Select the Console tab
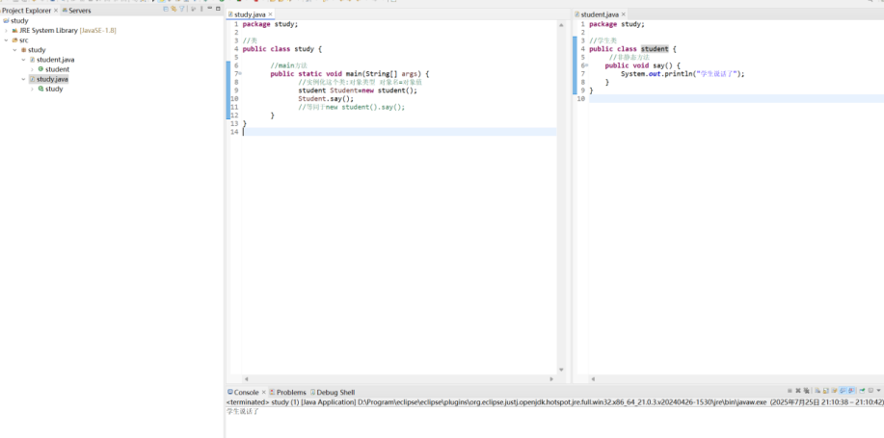884x438 pixels. point(247,393)
